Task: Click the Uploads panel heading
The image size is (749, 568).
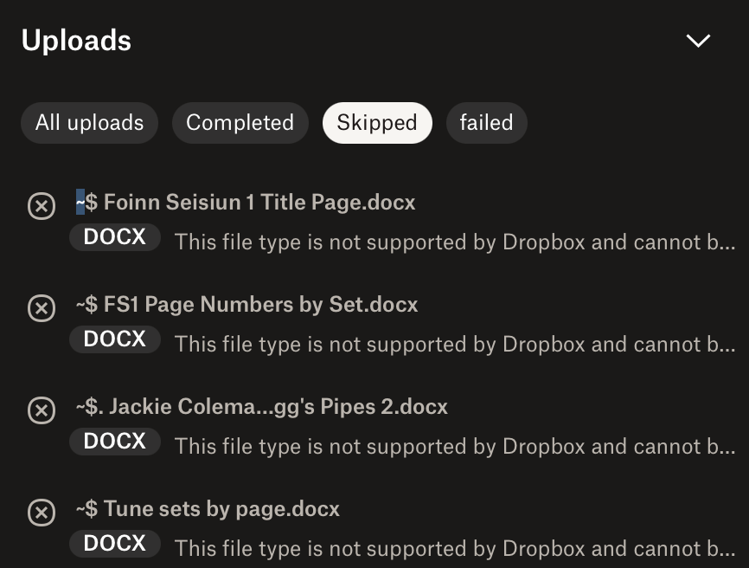Action: click(76, 41)
